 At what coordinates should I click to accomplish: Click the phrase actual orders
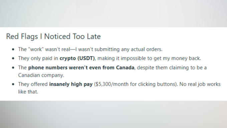tap(147, 49)
